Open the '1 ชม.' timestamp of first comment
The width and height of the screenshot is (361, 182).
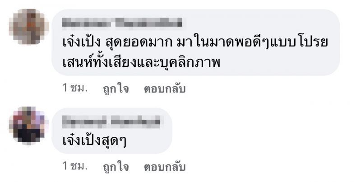click(x=75, y=88)
